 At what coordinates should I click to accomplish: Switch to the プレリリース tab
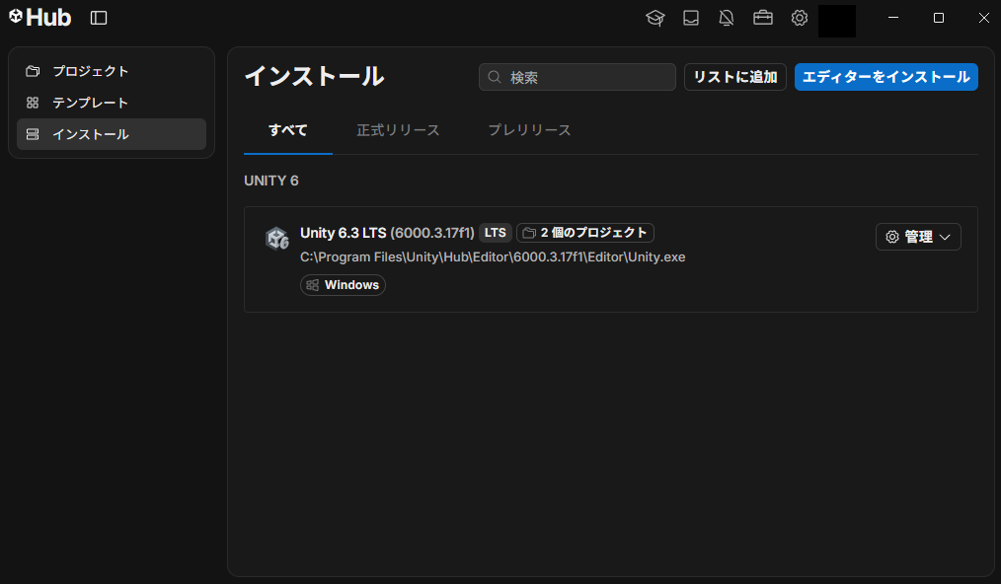point(529,130)
